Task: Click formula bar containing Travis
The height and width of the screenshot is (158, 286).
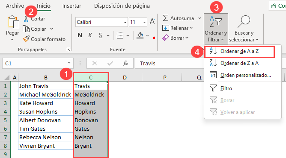Action: [170, 63]
